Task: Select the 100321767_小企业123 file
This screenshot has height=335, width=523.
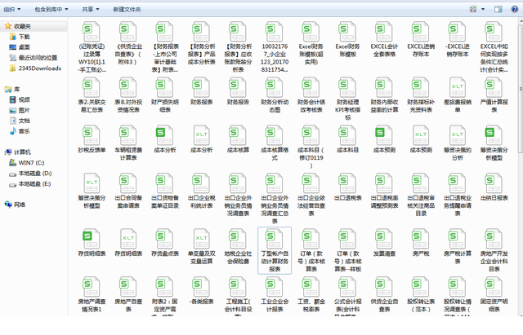Action: pos(275,47)
